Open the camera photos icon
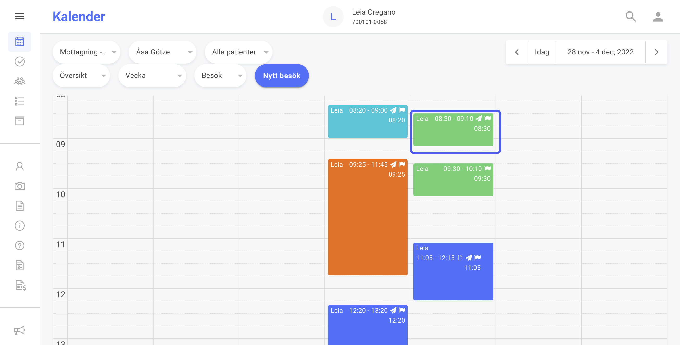680x345 pixels. 20,186
